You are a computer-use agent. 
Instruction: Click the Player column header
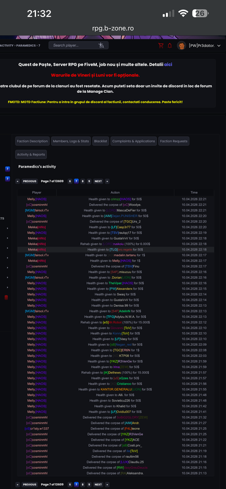[37, 193]
